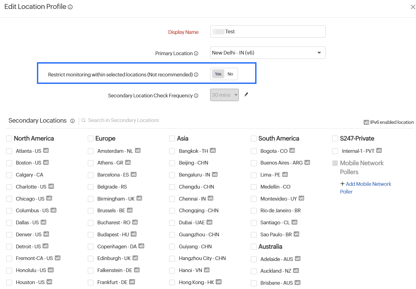Close the Edit Location Profile dialog
The height and width of the screenshot is (289, 416).
click(413, 7)
